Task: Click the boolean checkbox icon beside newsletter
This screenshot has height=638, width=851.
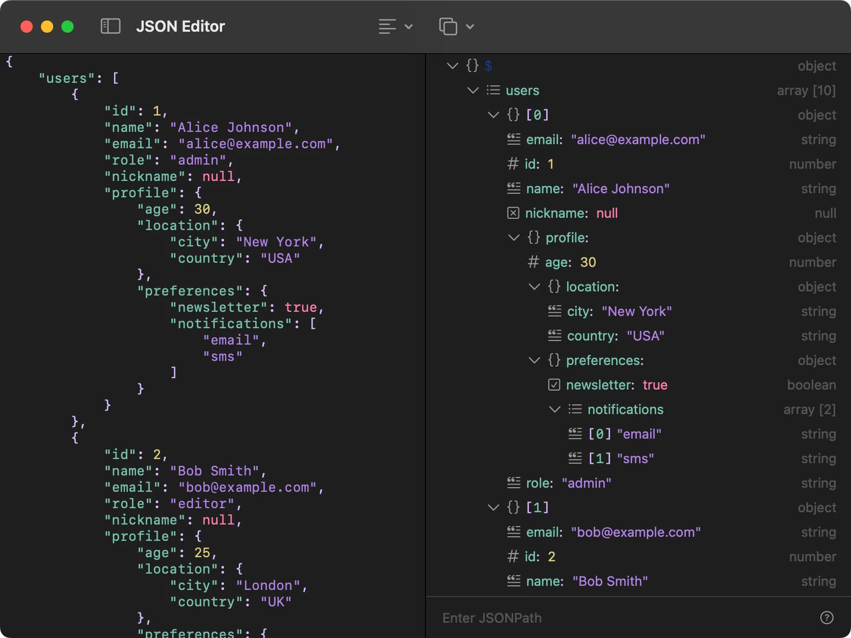Action: 554,385
